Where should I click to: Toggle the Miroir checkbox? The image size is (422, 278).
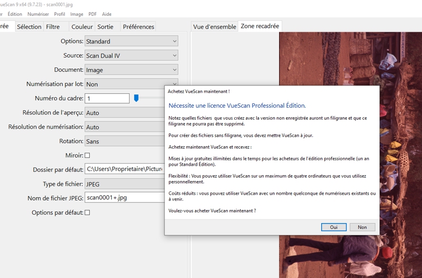87,155
